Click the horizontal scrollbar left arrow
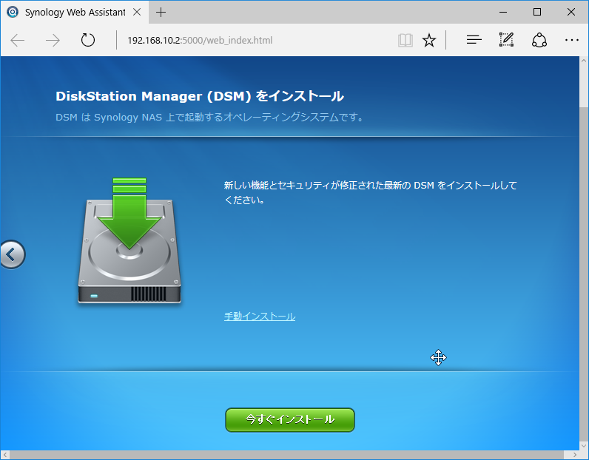This screenshot has height=460, width=589. (x=4, y=455)
